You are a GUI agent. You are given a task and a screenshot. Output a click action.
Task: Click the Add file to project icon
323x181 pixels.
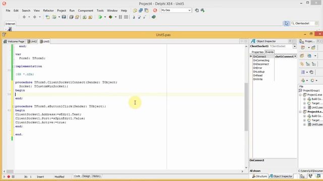tap(84, 17)
